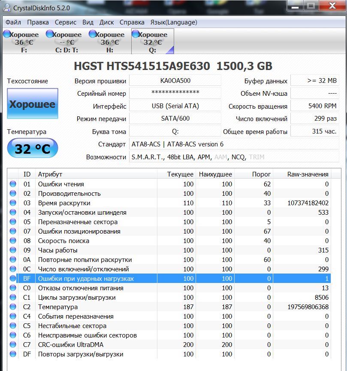Click the transfer mode field SATA/600

coord(175,119)
